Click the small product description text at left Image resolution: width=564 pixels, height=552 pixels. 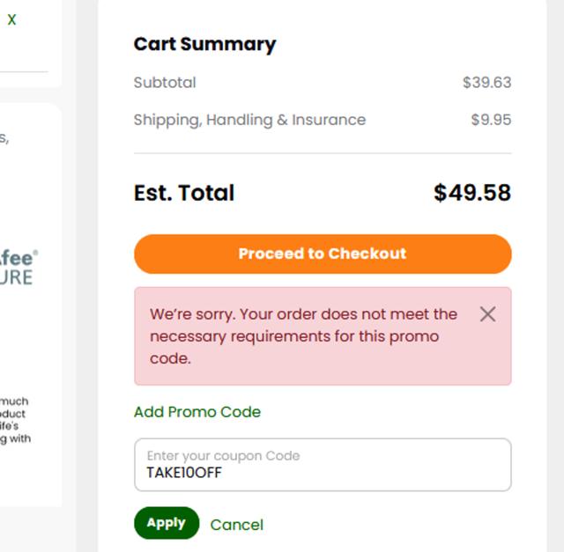click(15, 420)
